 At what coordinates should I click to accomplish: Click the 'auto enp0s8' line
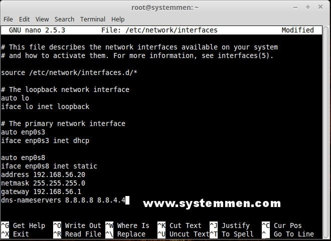pos(23,157)
